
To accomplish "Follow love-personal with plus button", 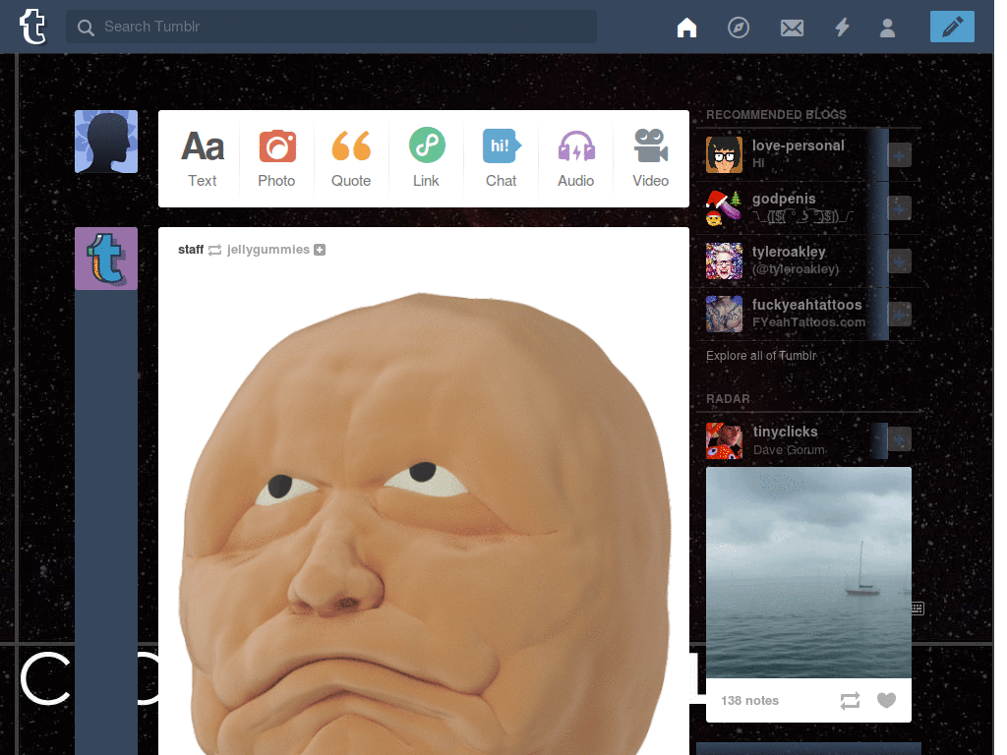I will tap(899, 155).
